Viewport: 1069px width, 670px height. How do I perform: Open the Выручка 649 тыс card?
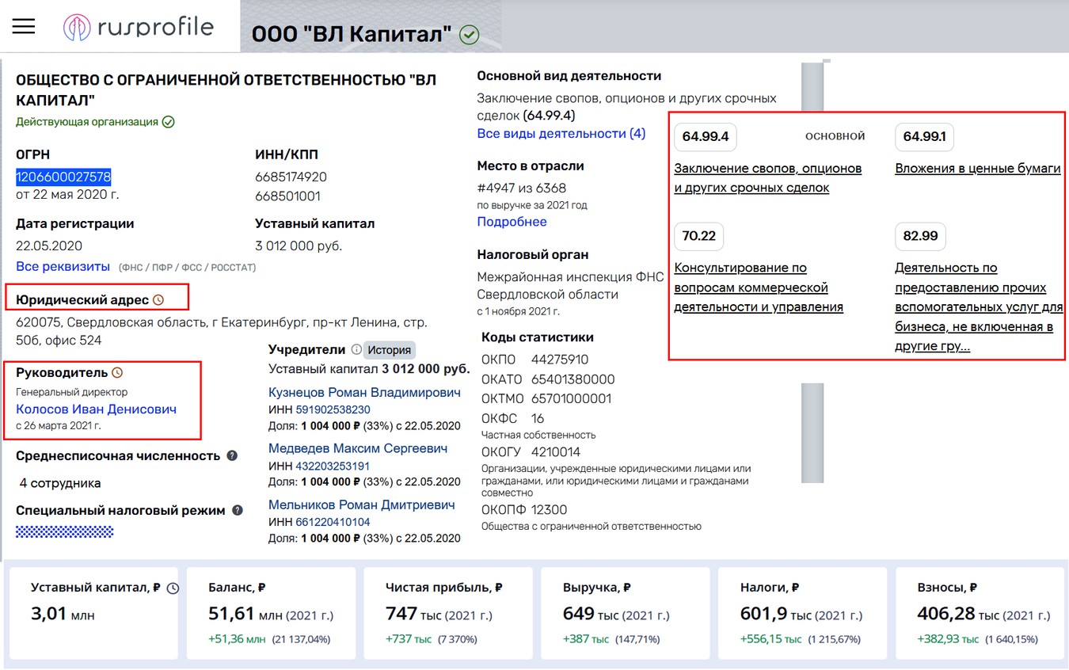[x=626, y=612]
